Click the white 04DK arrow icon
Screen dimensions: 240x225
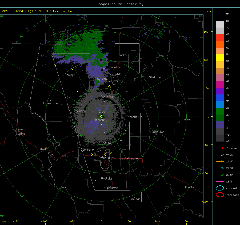tap(220, 155)
